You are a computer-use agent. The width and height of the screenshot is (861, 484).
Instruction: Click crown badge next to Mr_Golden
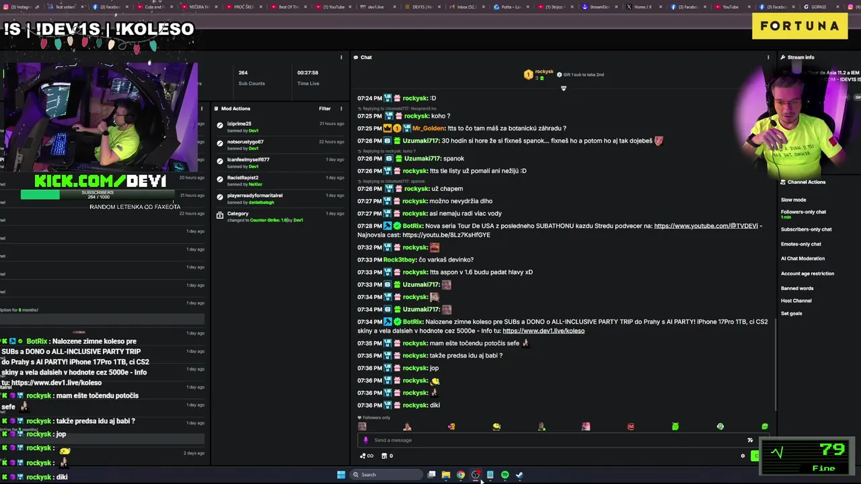[387, 128]
